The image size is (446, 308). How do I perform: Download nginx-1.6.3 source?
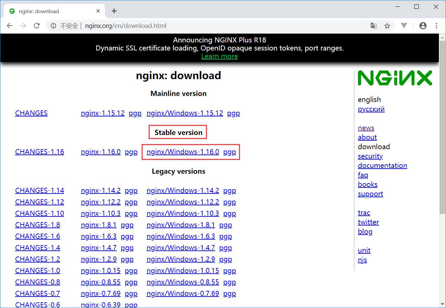[98, 236]
